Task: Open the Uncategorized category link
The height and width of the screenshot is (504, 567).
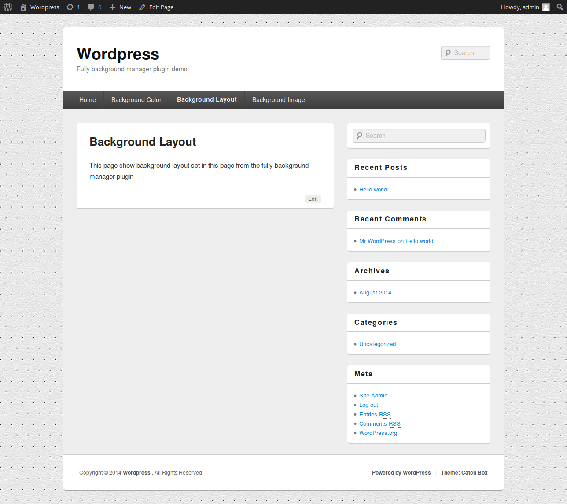Action: [377, 344]
